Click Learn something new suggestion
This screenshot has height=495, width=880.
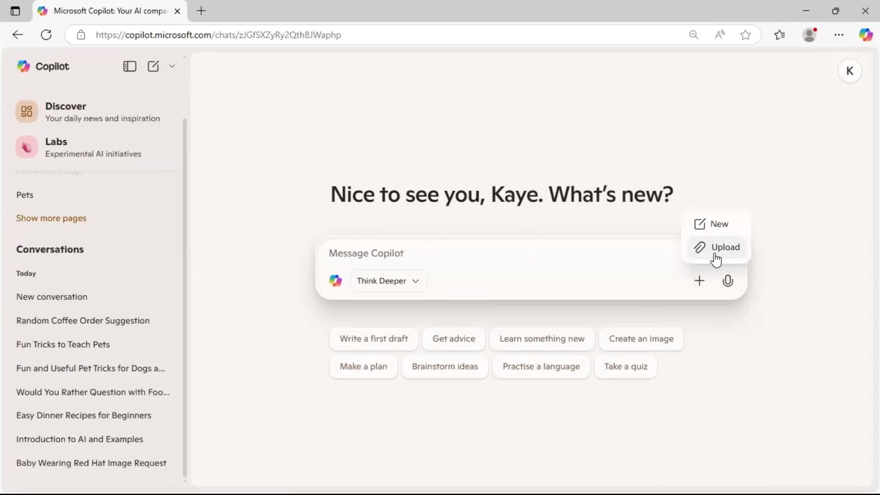click(x=542, y=339)
